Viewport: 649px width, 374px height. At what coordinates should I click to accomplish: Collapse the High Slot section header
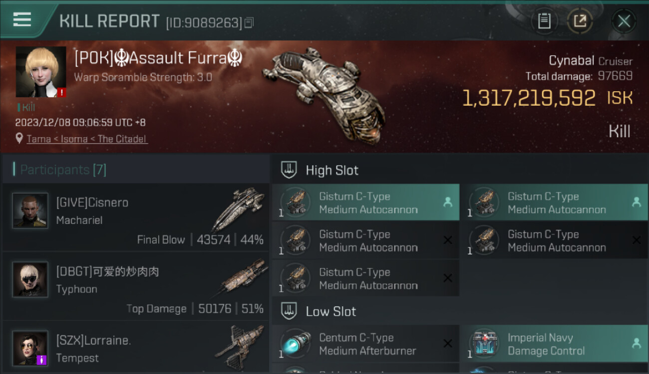(332, 171)
